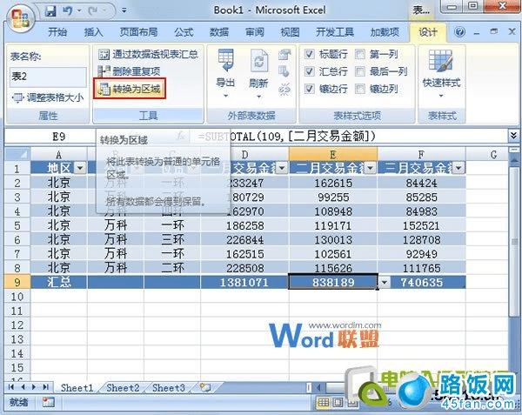Open 地区 column filter dropdown

click(x=80, y=168)
